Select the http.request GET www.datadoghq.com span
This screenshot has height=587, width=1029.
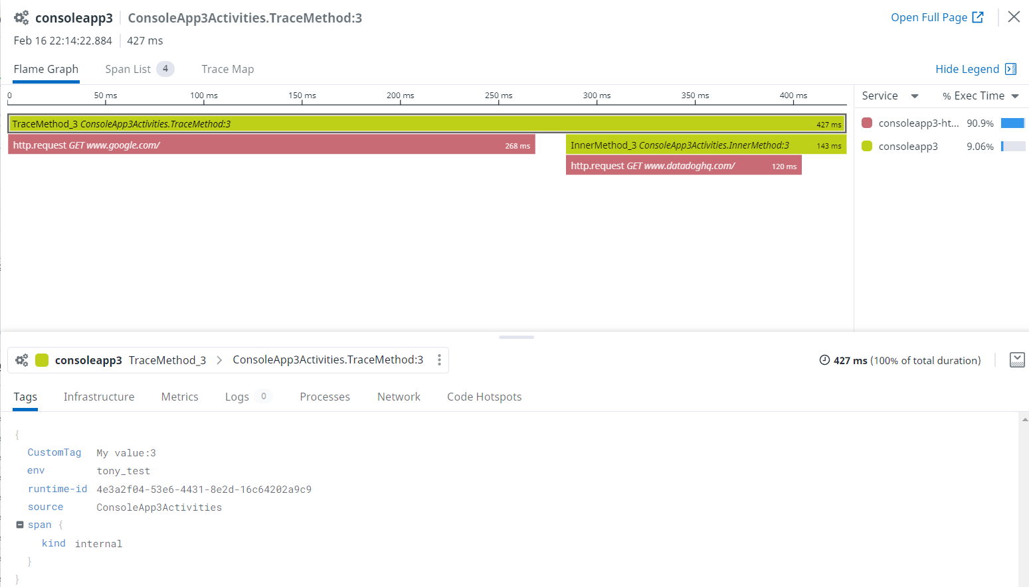point(684,166)
